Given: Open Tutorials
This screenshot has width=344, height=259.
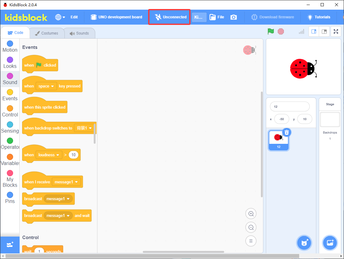Looking at the screenshot, I should pos(319,17).
